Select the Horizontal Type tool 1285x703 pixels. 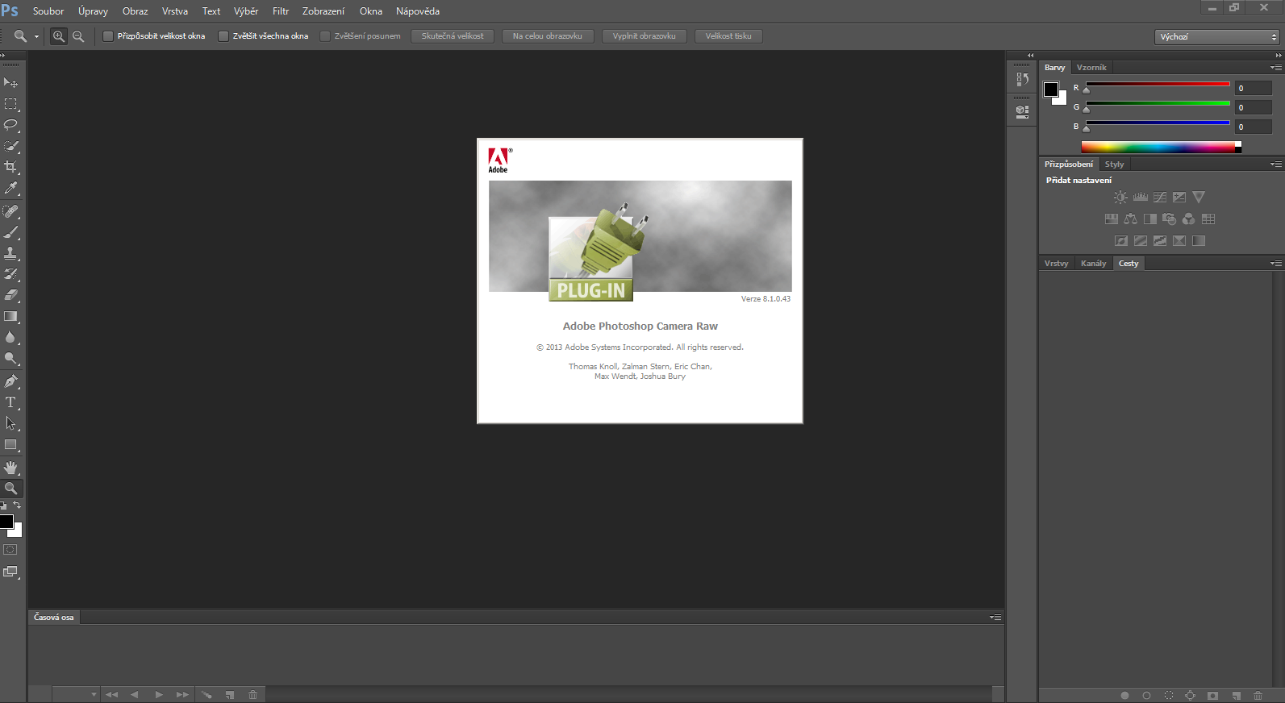10,402
